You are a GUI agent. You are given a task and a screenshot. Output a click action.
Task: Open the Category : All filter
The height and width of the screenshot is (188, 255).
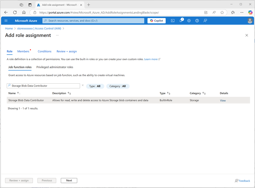(x=118, y=86)
